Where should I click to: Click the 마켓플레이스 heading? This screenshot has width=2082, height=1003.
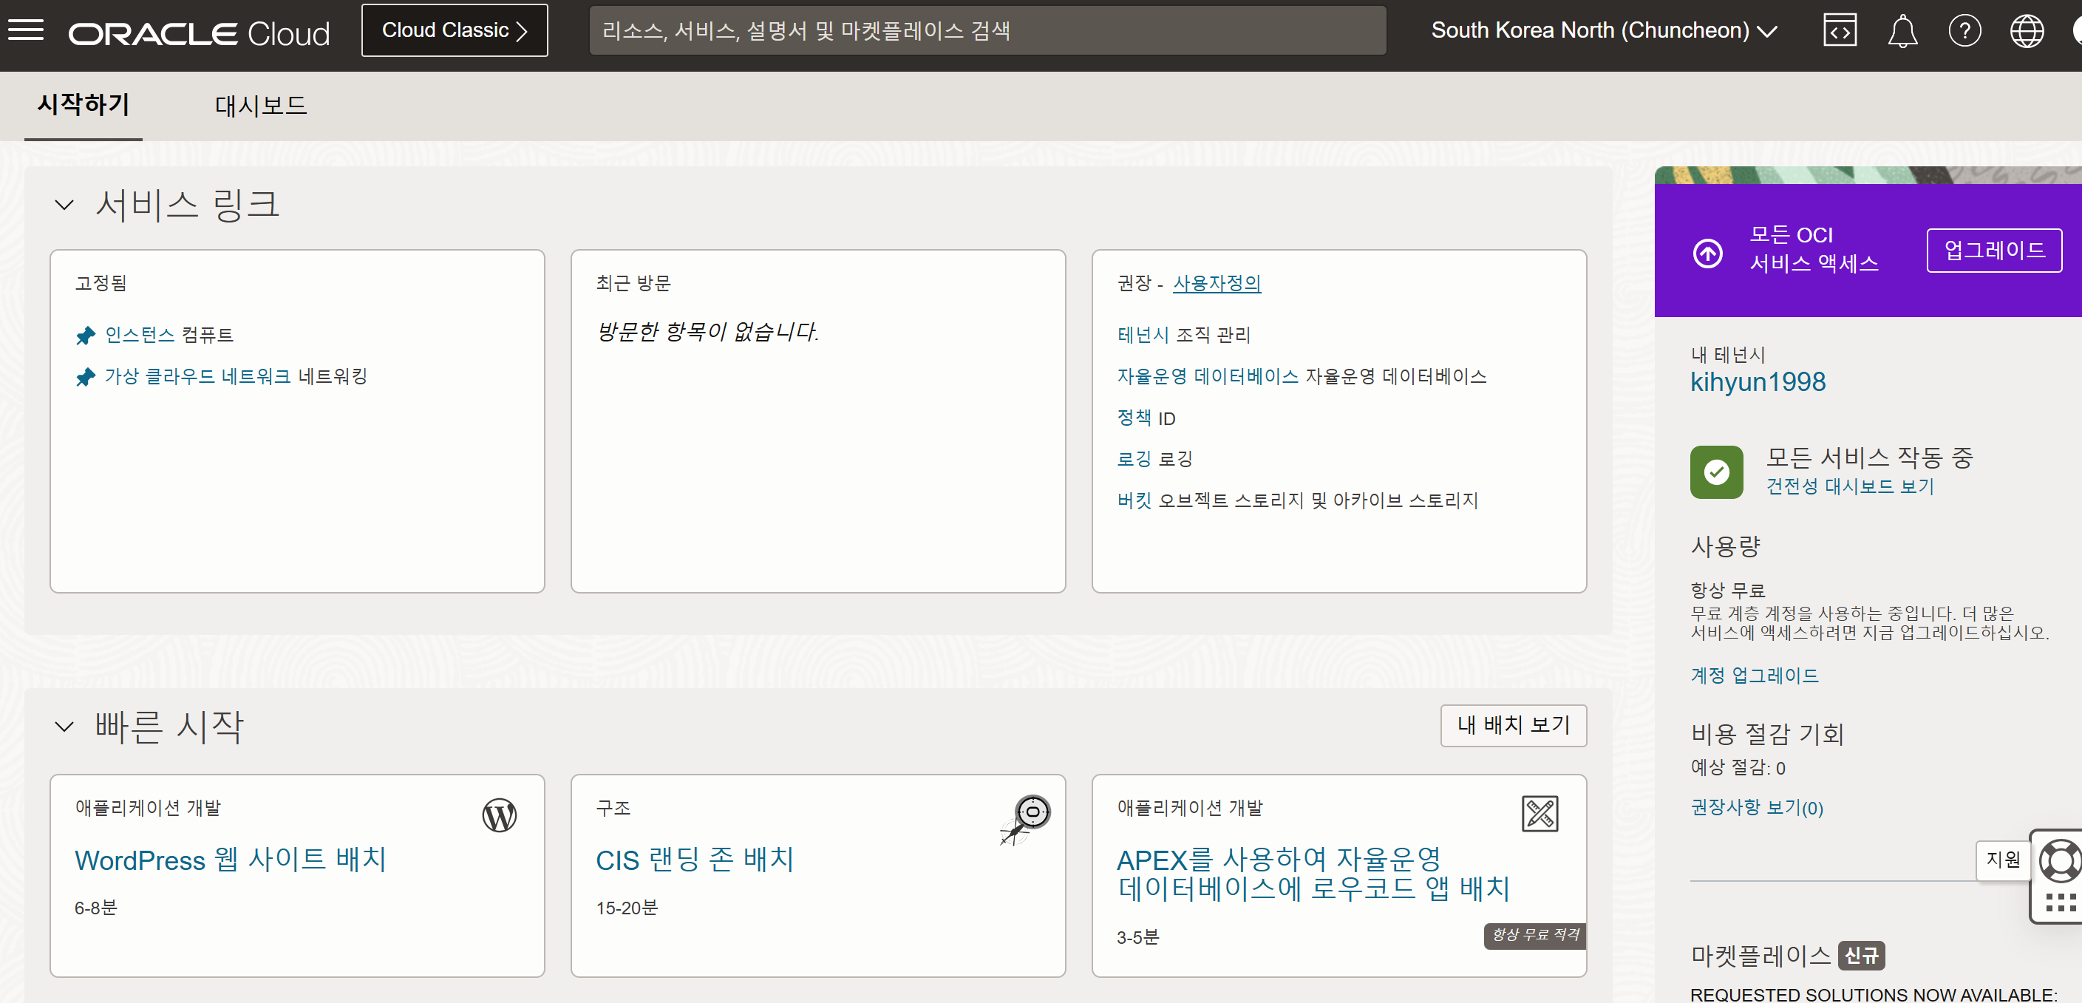point(1760,956)
